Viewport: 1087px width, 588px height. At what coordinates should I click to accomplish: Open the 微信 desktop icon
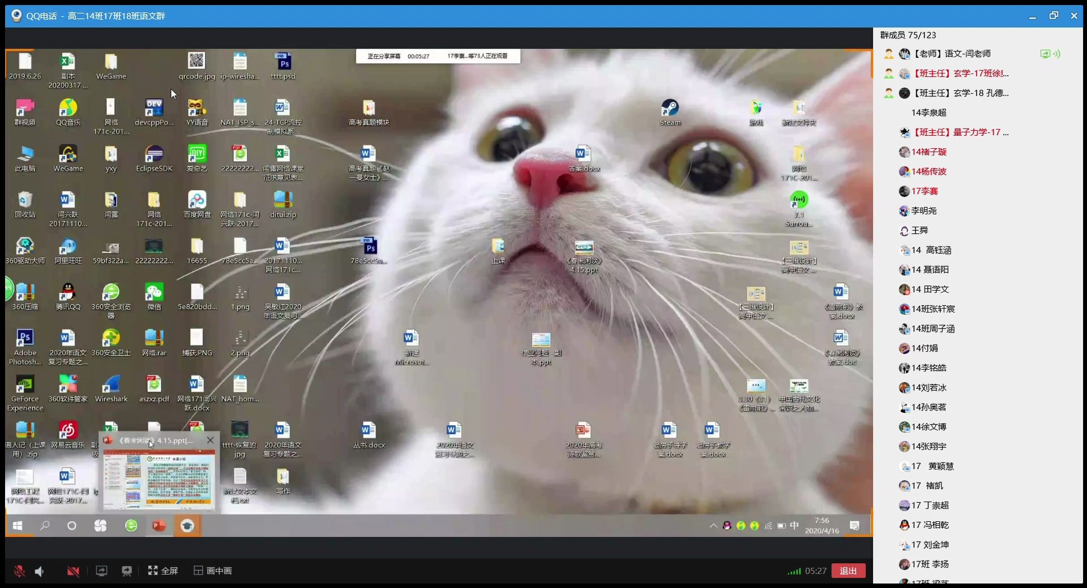pyautogui.click(x=154, y=297)
